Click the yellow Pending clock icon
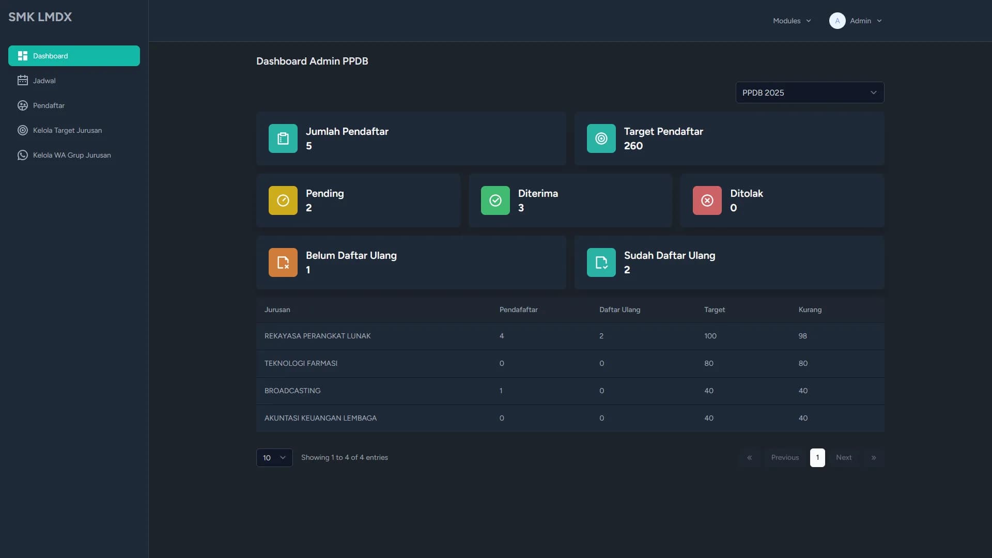The image size is (992, 558). [283, 200]
